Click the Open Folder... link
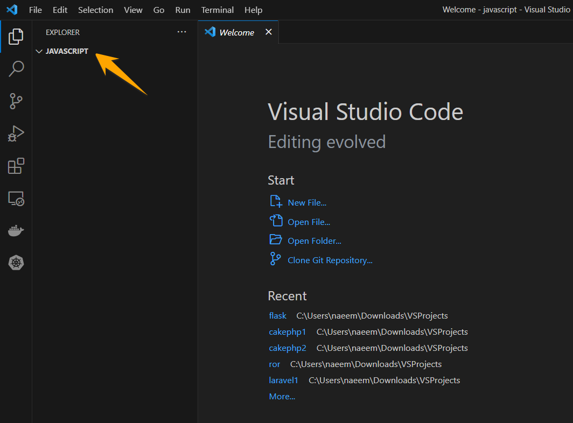The width and height of the screenshot is (573, 423). (x=315, y=241)
